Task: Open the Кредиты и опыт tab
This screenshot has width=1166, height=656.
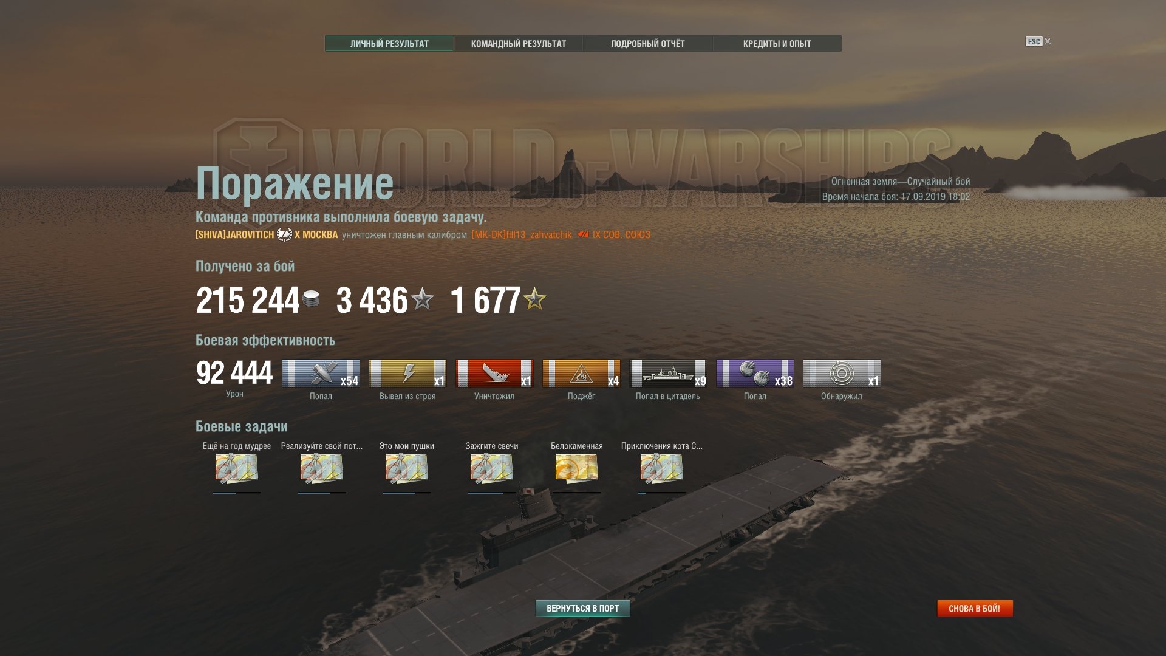Action: point(777,44)
